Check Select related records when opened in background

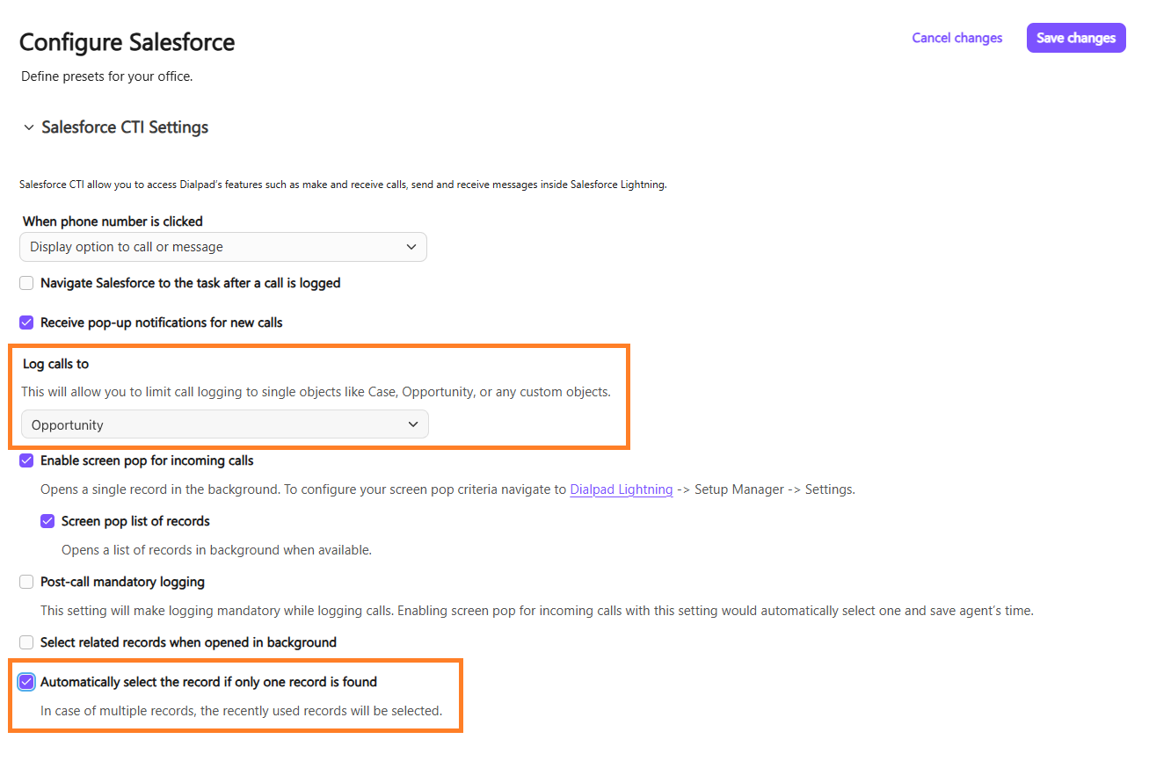click(26, 642)
